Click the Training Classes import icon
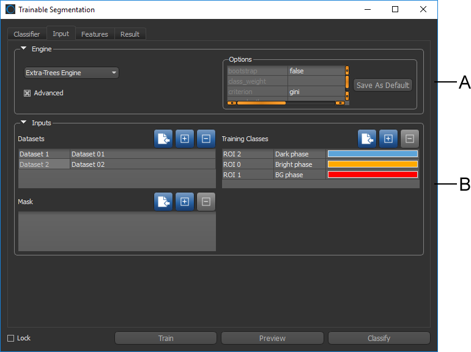Screen dimensions: 471x352 [368, 139]
